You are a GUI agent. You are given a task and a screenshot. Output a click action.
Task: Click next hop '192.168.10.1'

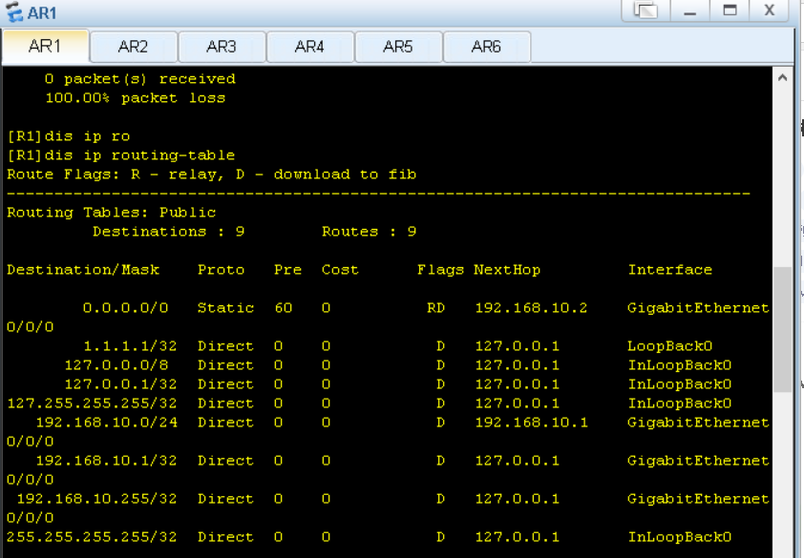531,423
